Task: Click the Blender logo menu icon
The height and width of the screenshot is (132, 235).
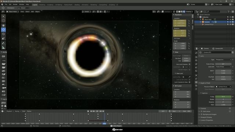Action: coord(2,4)
